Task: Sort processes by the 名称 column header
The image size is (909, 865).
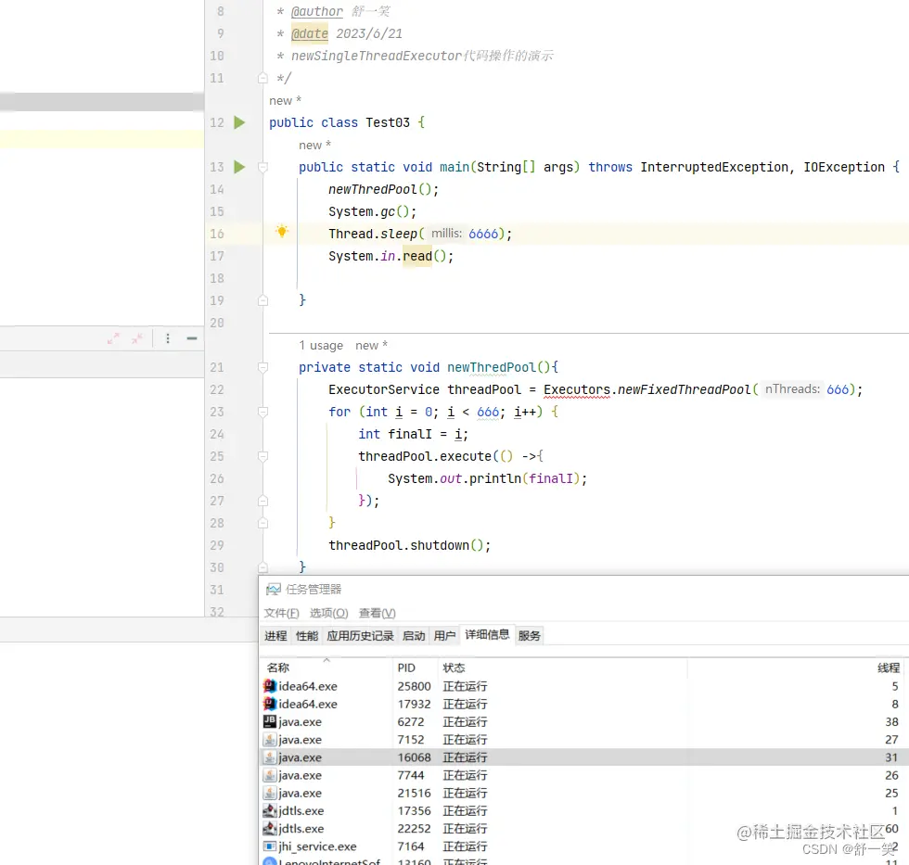Action: (326, 668)
